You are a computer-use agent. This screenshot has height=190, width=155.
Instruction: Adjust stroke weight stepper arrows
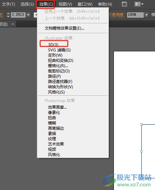8,15
